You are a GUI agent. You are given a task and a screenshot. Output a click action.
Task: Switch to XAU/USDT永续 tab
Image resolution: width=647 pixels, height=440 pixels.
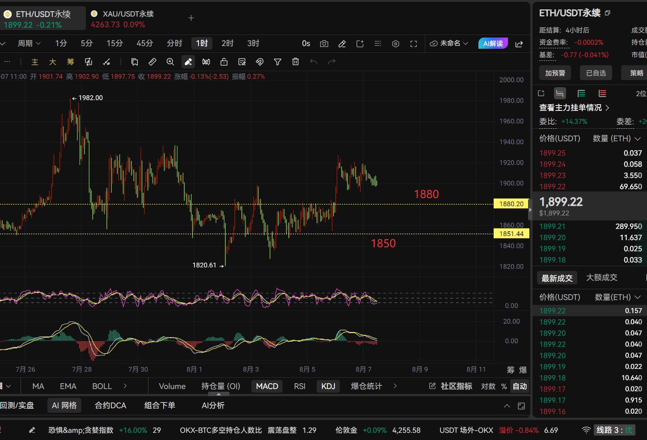122,18
